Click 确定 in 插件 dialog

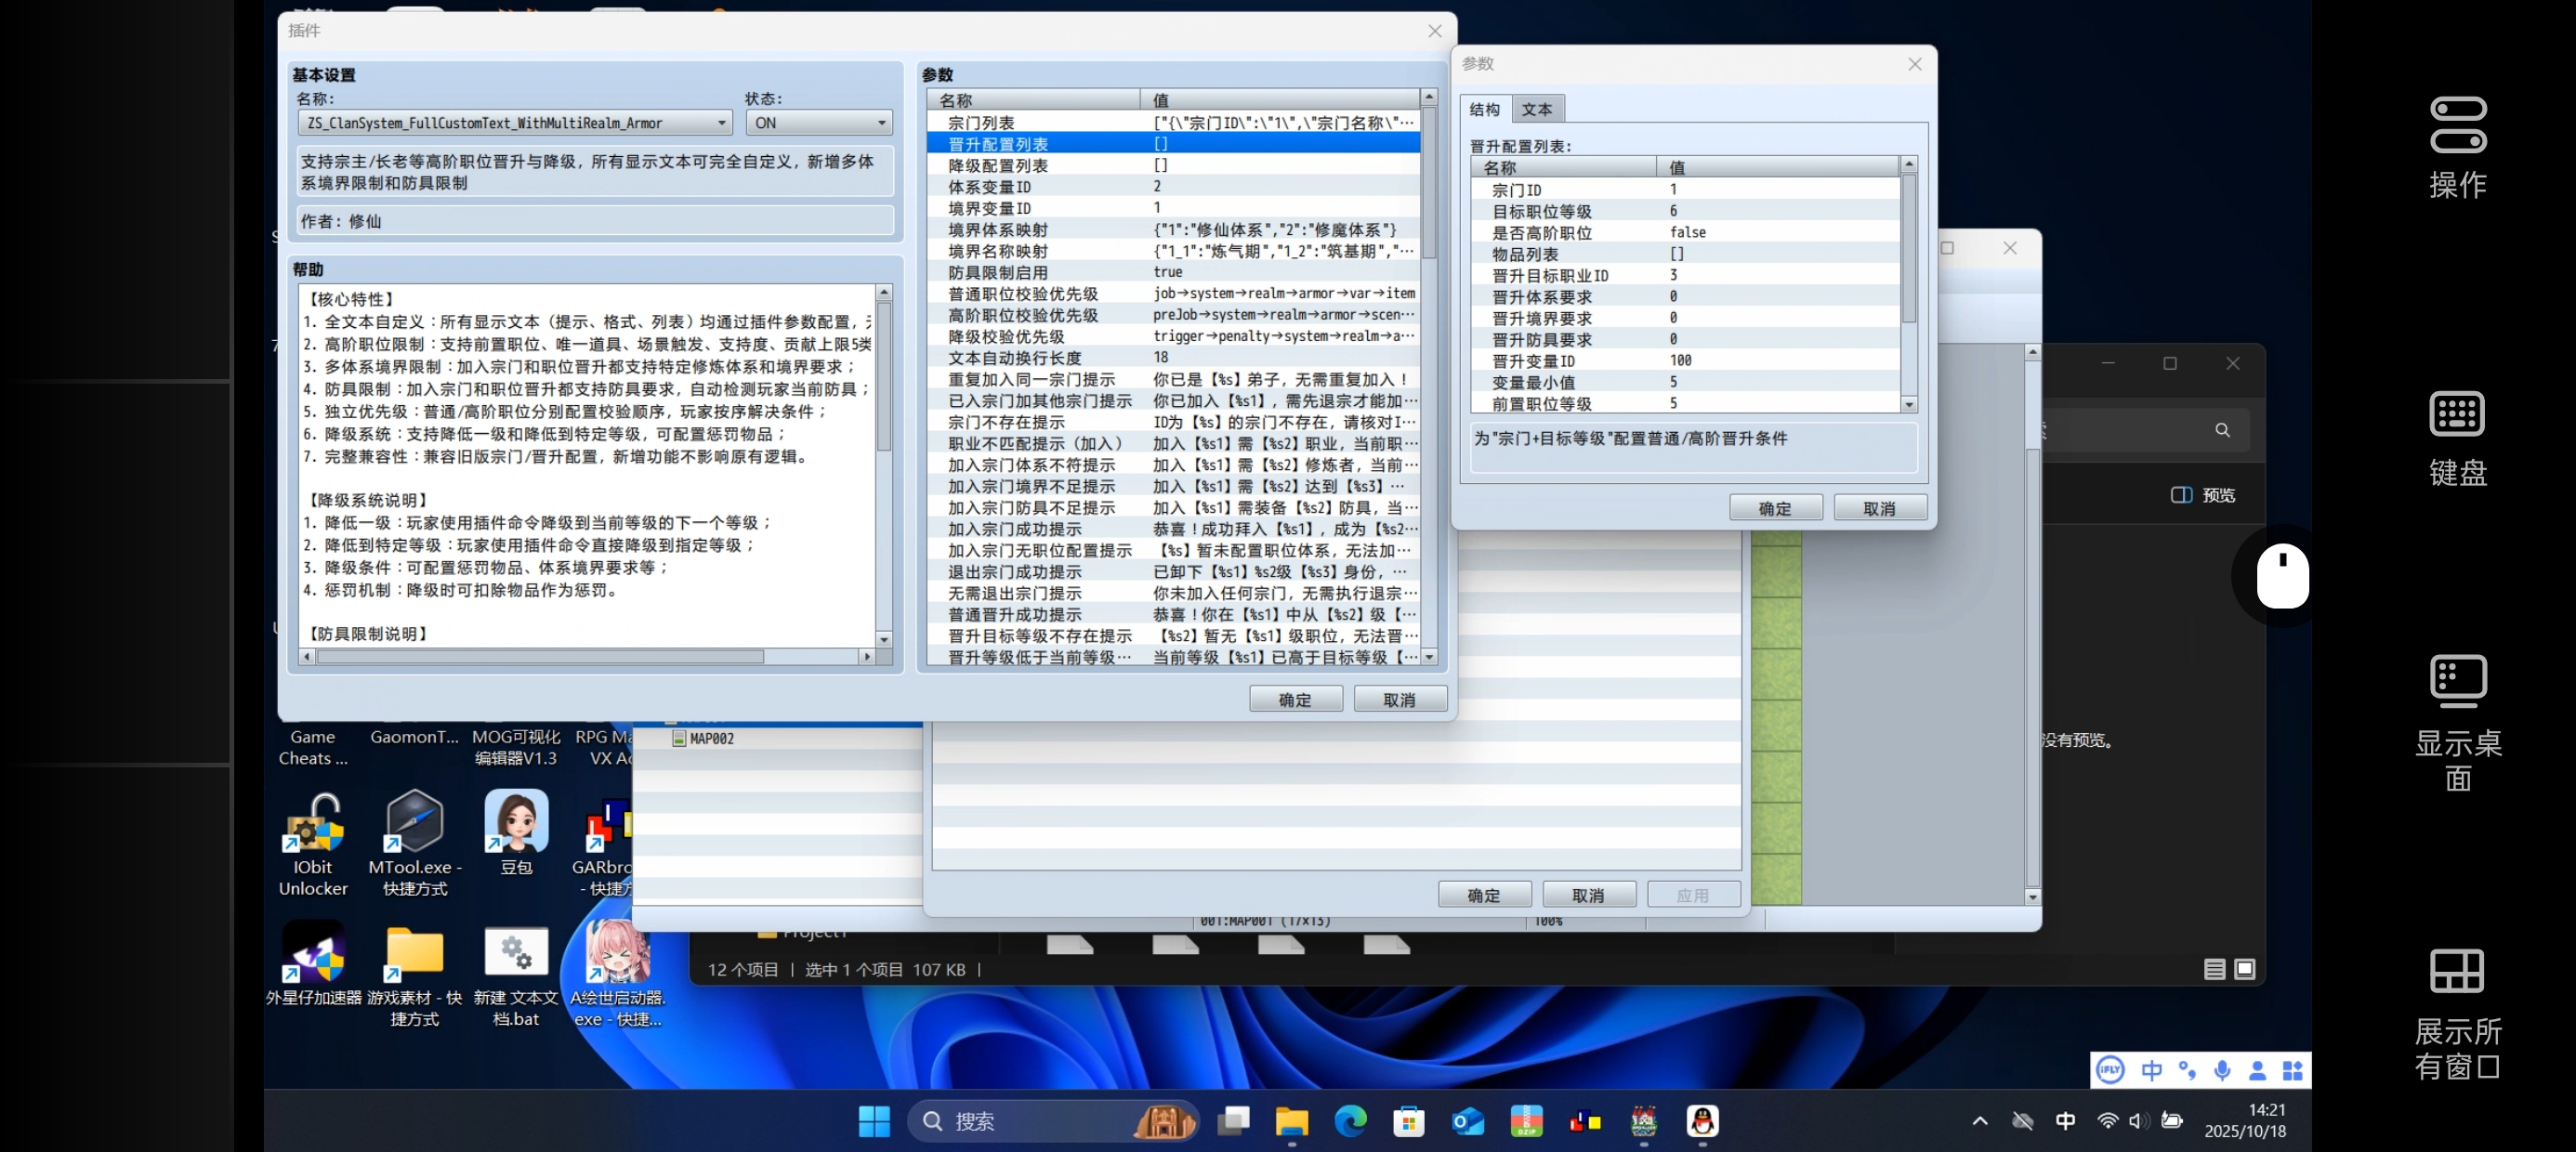[1295, 699]
